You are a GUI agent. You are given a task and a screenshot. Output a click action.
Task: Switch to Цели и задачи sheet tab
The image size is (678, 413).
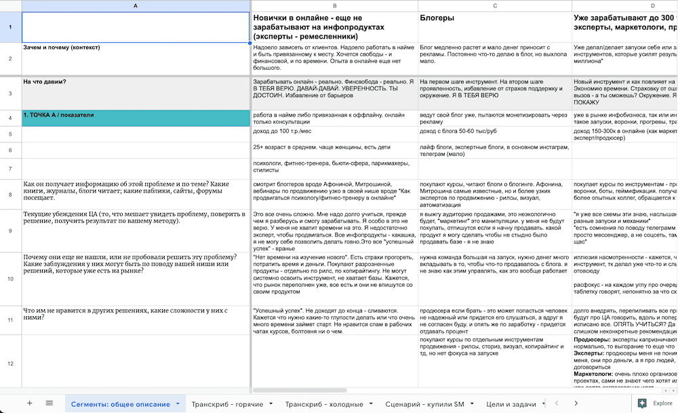click(x=511, y=404)
